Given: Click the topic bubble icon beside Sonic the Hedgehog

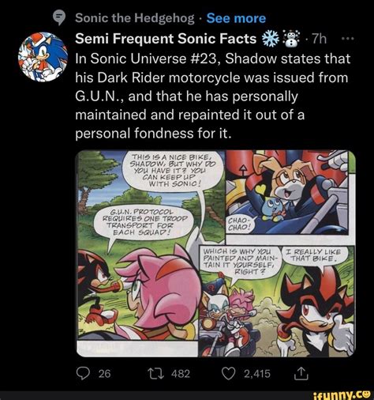Looking at the screenshot, I should click(x=59, y=18).
